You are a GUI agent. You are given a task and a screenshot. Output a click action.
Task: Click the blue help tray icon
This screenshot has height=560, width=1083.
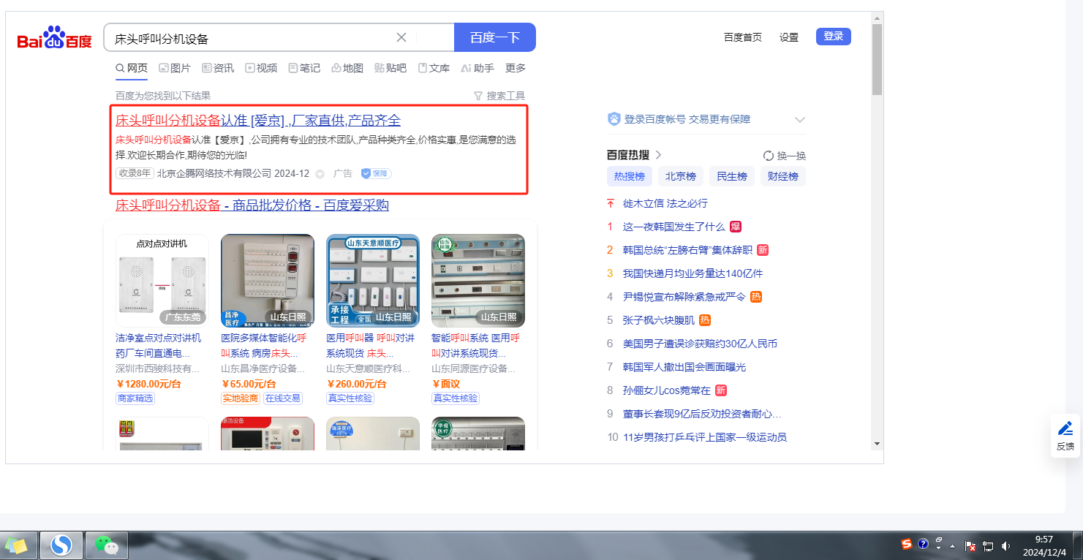[923, 544]
